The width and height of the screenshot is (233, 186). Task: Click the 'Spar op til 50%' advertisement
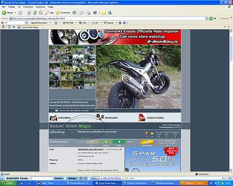[x=152, y=159]
